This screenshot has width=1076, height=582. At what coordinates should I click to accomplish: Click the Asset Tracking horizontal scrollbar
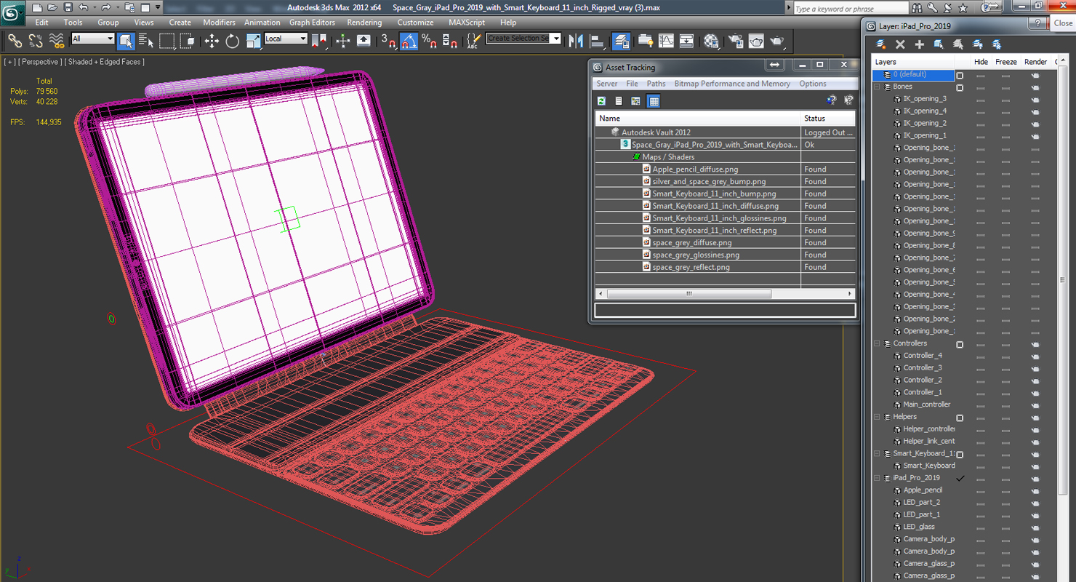688,294
